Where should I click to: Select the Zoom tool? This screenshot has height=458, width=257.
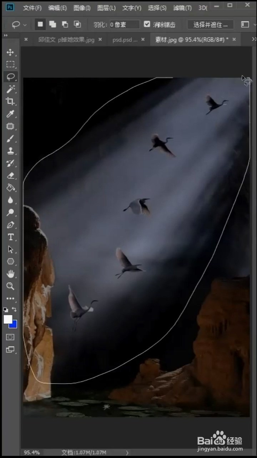point(10,286)
